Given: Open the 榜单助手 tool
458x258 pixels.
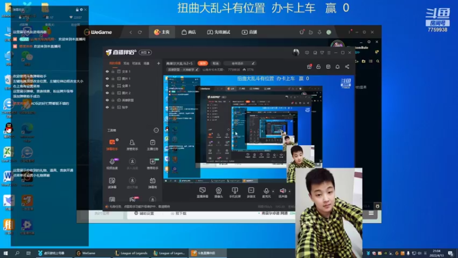Looking at the screenshot, I should tap(152, 163).
